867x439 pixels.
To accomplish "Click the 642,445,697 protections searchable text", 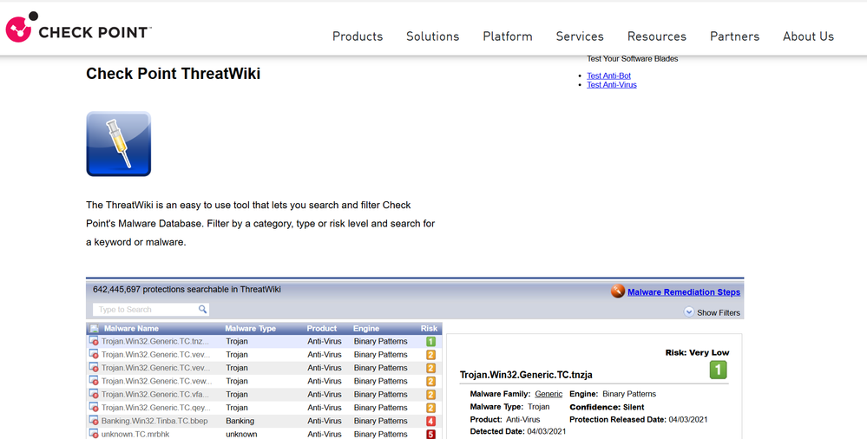I will 187,289.
